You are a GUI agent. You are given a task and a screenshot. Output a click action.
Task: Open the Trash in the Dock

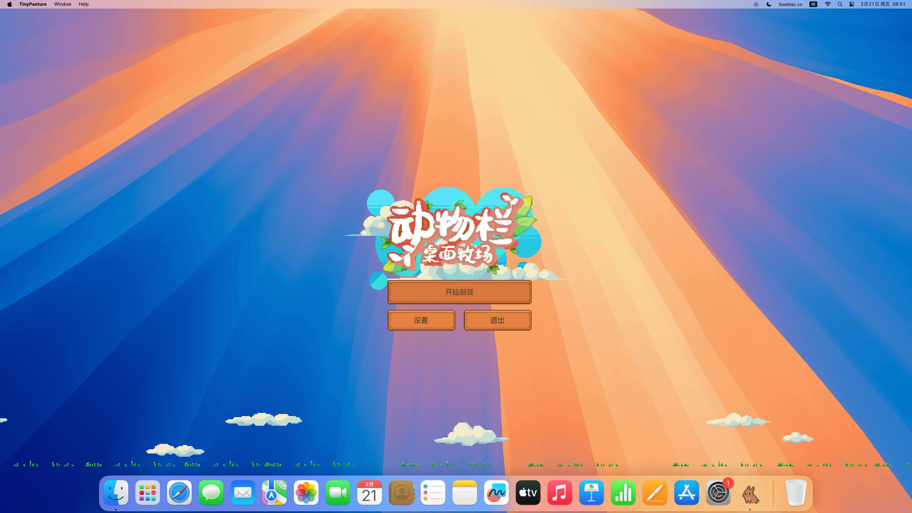(796, 493)
